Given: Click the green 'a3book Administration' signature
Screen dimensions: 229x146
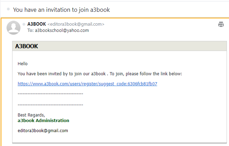Looking at the screenshot, I should click(x=43, y=121).
